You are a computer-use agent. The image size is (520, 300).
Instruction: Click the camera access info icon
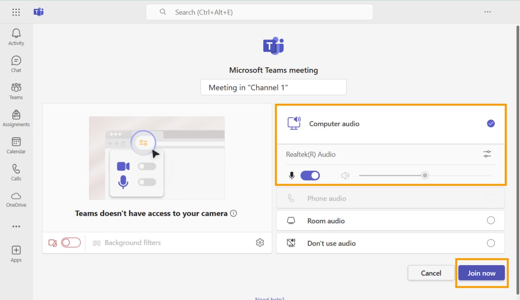click(x=234, y=213)
